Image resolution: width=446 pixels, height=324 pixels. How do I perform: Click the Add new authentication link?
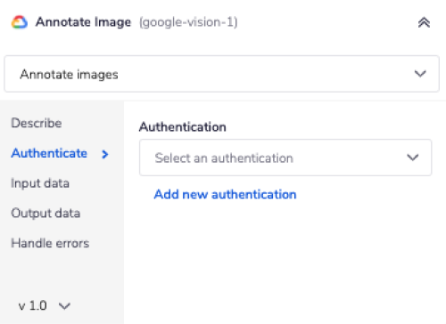pos(225,194)
